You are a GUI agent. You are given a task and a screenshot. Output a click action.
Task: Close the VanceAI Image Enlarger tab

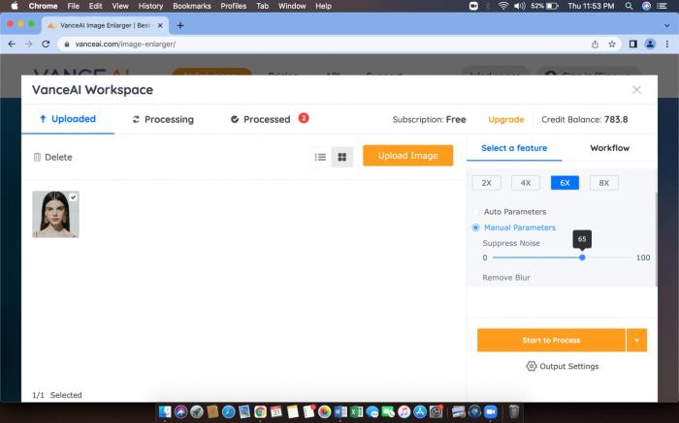click(x=160, y=25)
